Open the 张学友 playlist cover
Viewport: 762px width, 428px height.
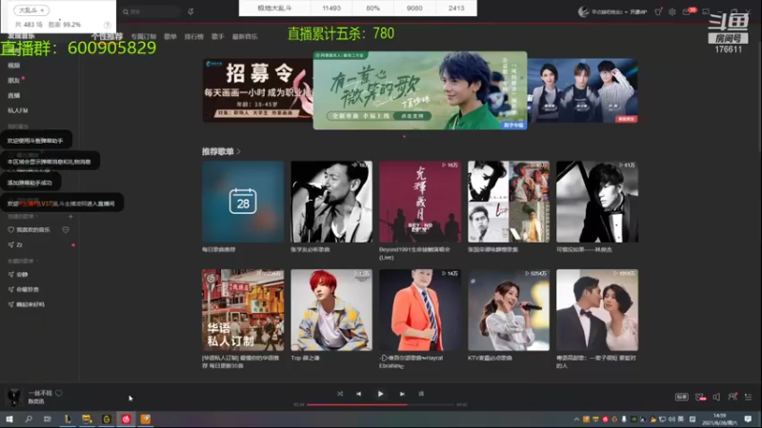(x=331, y=202)
